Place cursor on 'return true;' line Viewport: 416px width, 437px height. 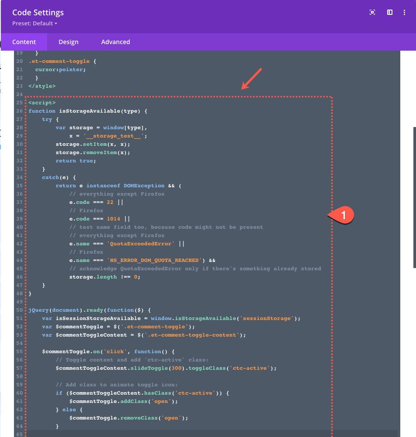[x=74, y=161]
